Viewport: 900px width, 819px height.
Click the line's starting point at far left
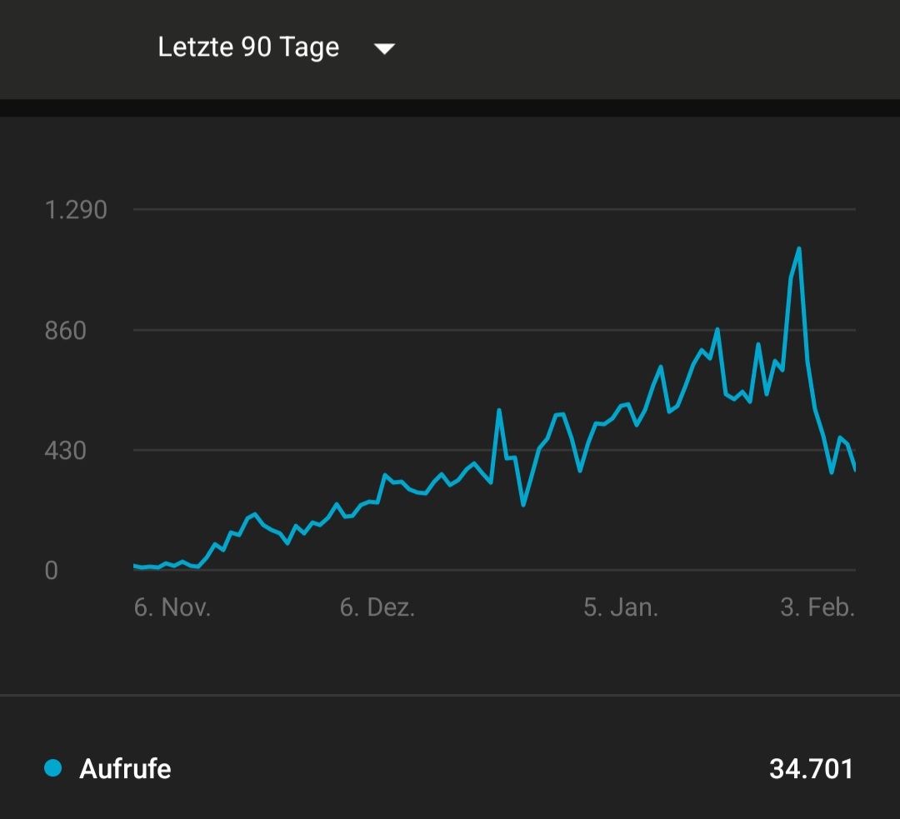point(135,566)
